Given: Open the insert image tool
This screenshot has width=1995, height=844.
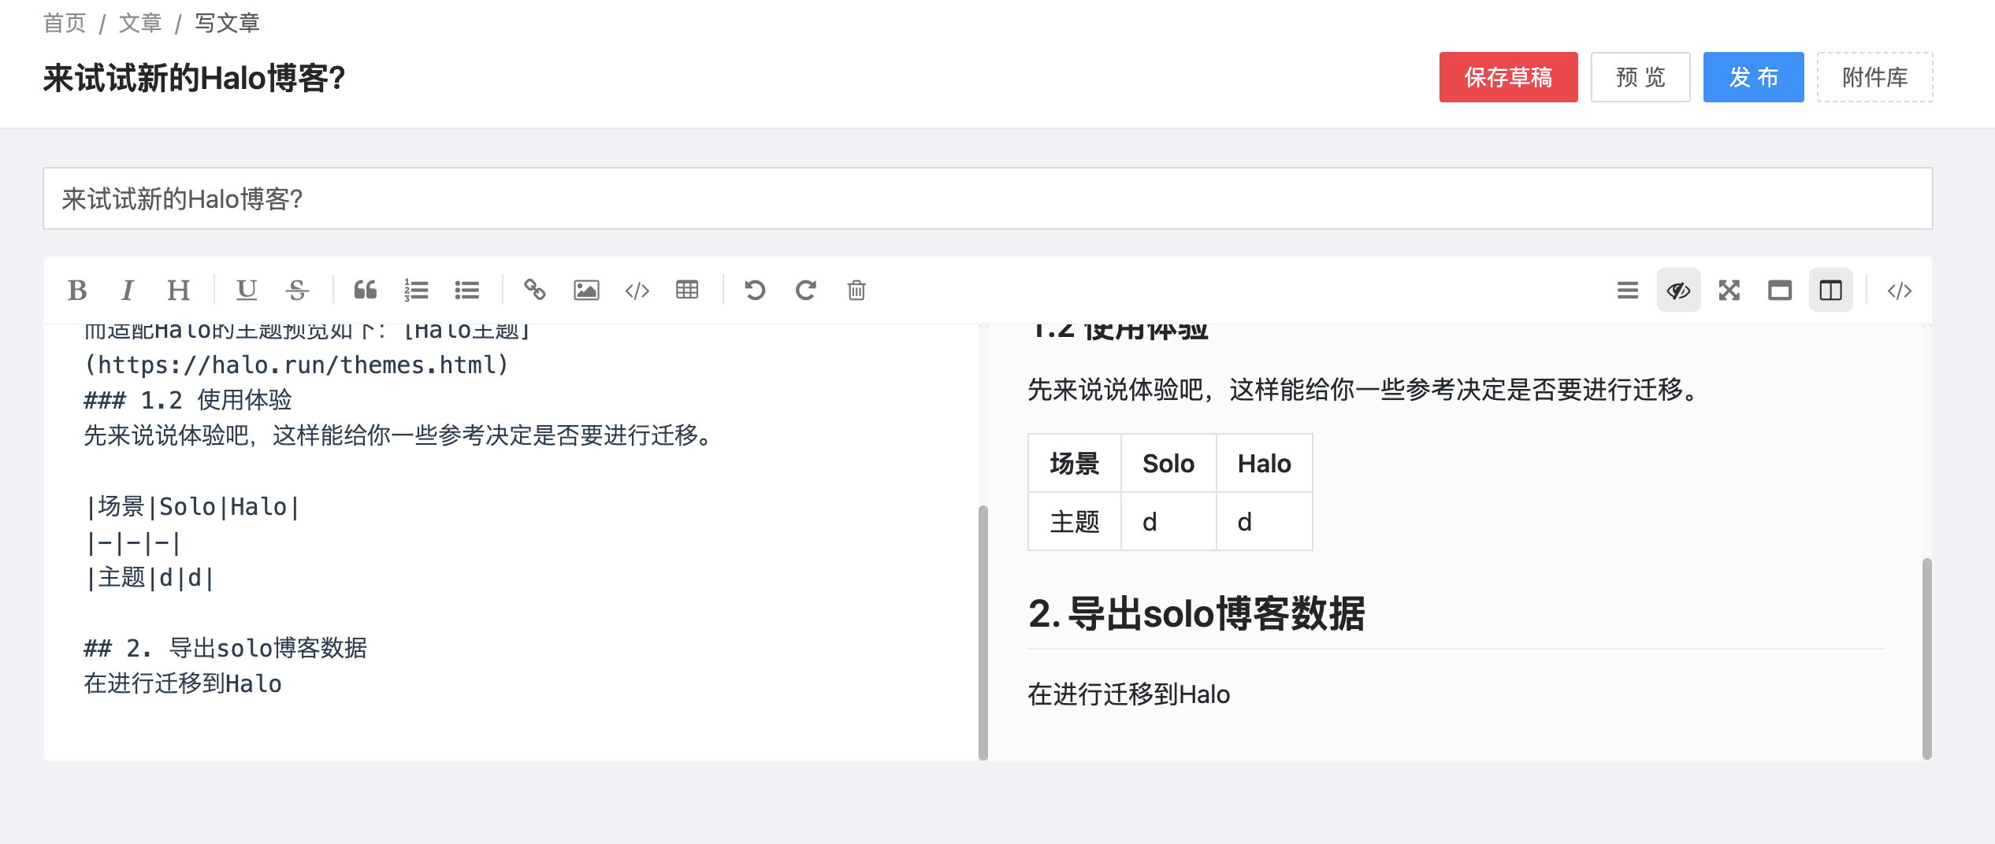Looking at the screenshot, I should pos(586,291).
